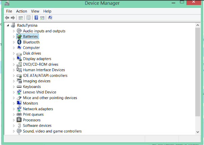Click the Mice and other pointing devices icon
Image resolution: width=204 pixels, height=145 pixels.
click(19, 98)
